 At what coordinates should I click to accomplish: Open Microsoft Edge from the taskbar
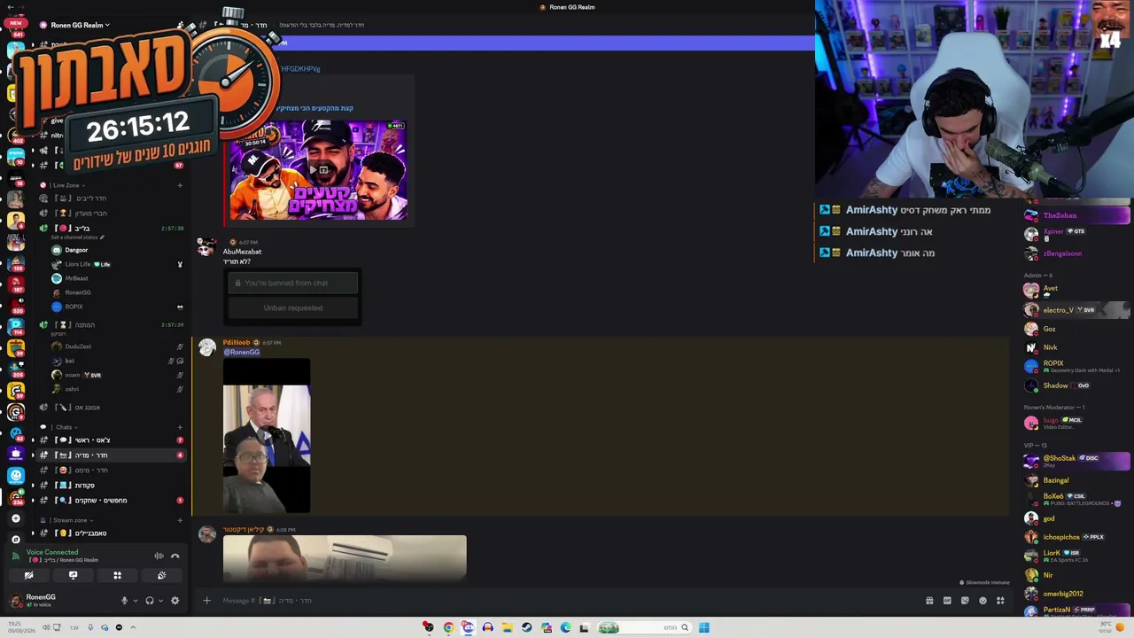[565, 627]
